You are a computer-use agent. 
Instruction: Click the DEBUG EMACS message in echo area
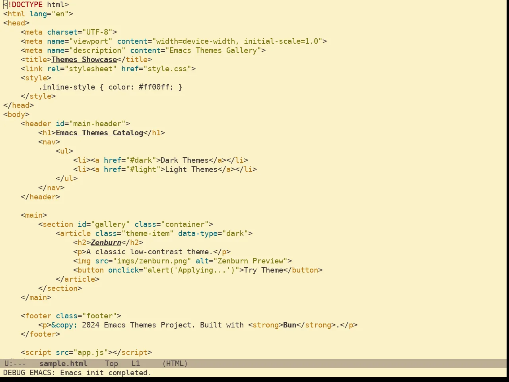click(77, 373)
